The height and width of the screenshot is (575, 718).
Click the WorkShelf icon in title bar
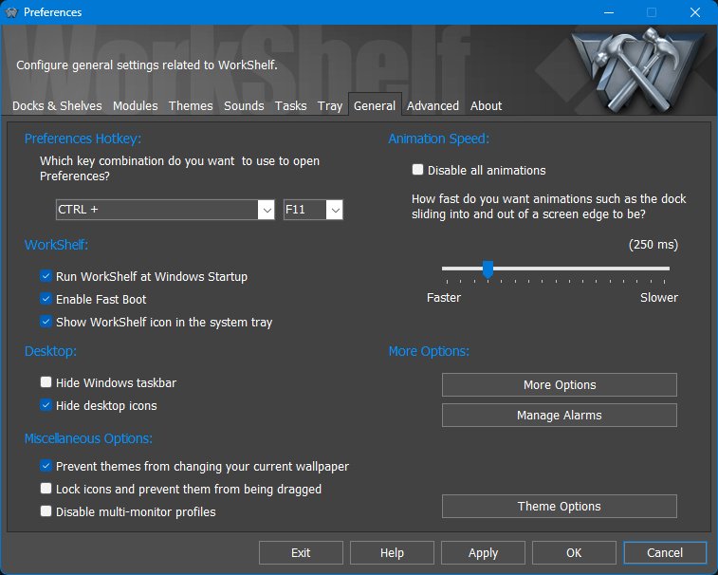11,12
